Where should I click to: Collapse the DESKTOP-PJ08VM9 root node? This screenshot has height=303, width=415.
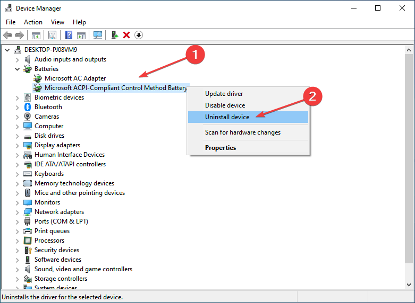tap(7, 50)
